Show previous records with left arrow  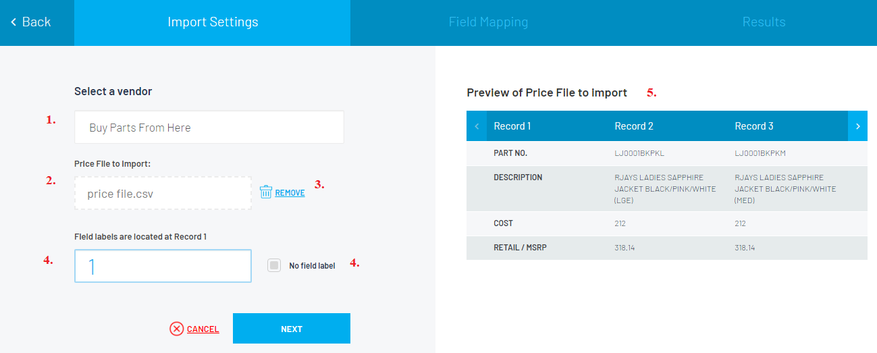477,126
